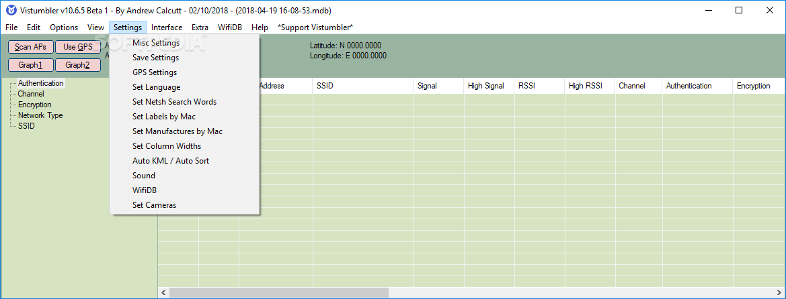The height and width of the screenshot is (299, 786).
Task: Open the Edit menu
Action: click(34, 27)
